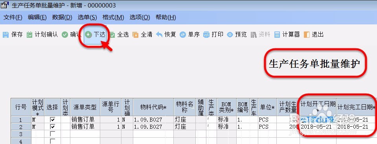Open the 格式(M) menu
Image resolution: width=377 pixels, height=144 pixels.
click(113, 17)
